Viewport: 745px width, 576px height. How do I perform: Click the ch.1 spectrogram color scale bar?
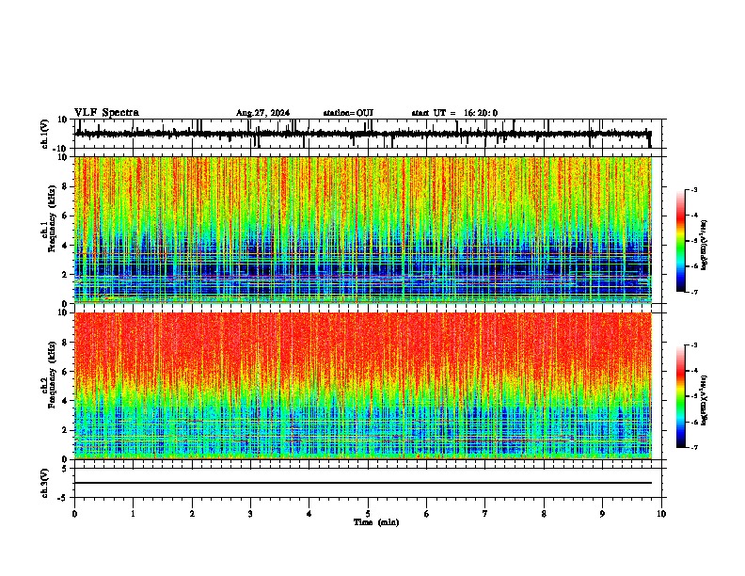click(681, 241)
